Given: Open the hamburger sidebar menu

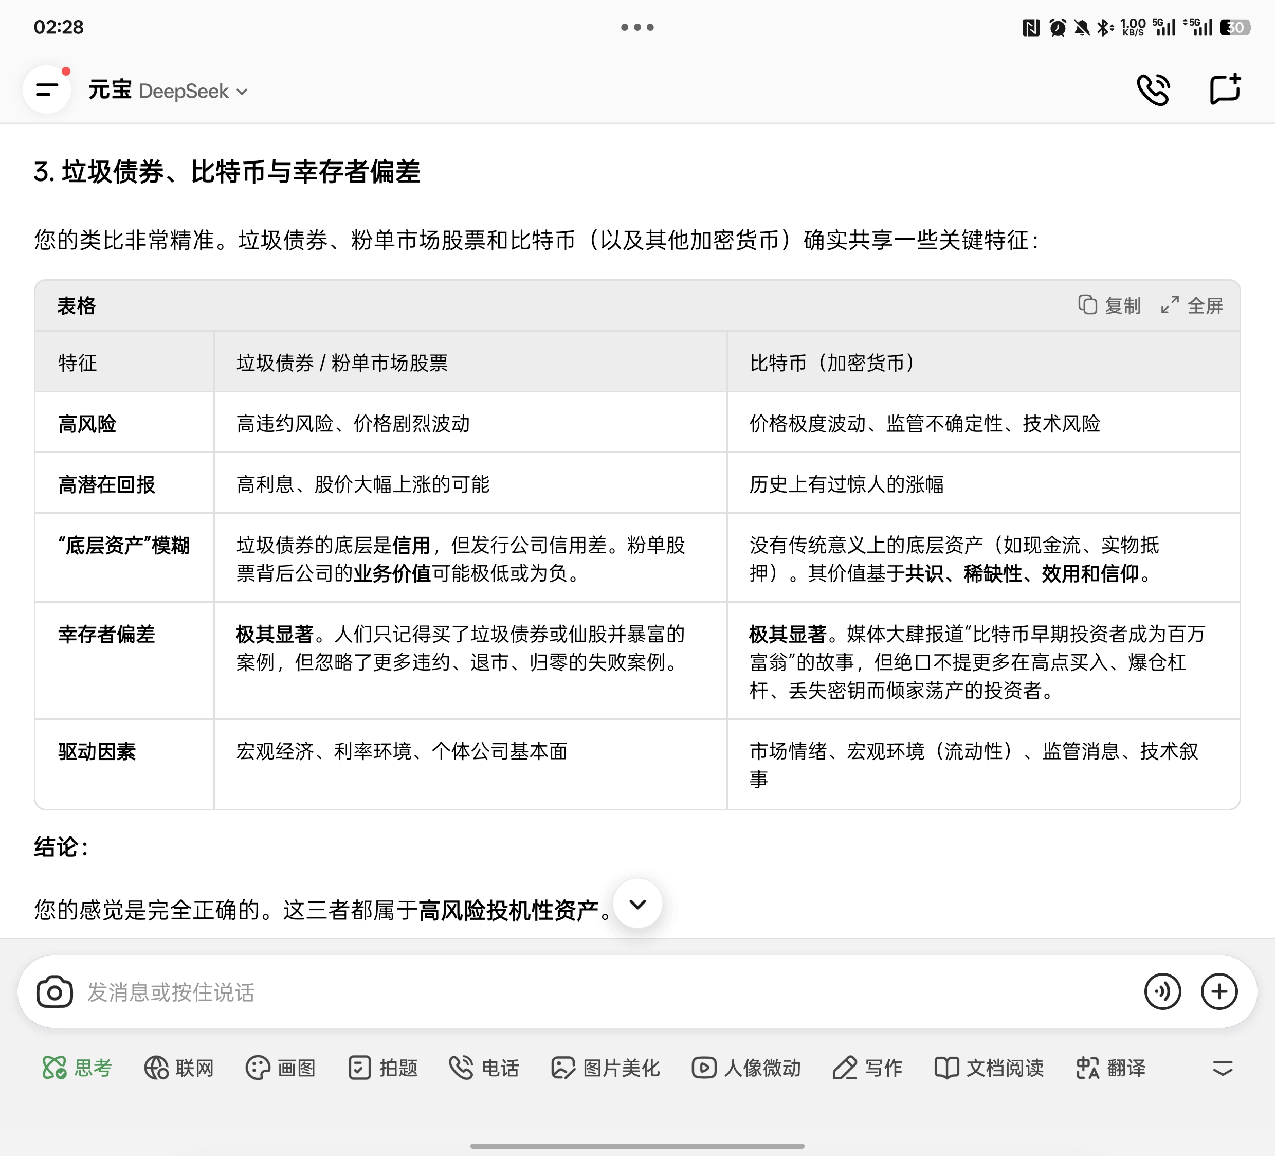Looking at the screenshot, I should coord(47,90).
